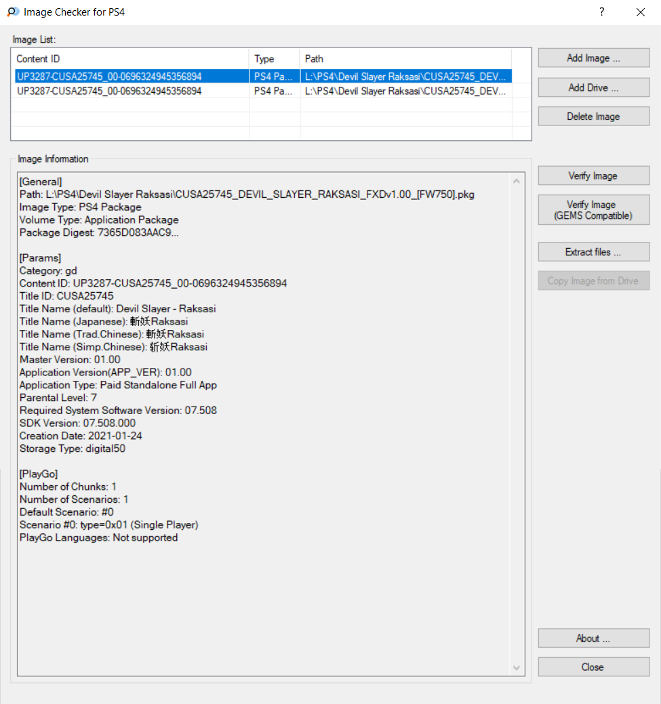
Task: Click the Volume Type: Application Package line
Action: pos(99,220)
